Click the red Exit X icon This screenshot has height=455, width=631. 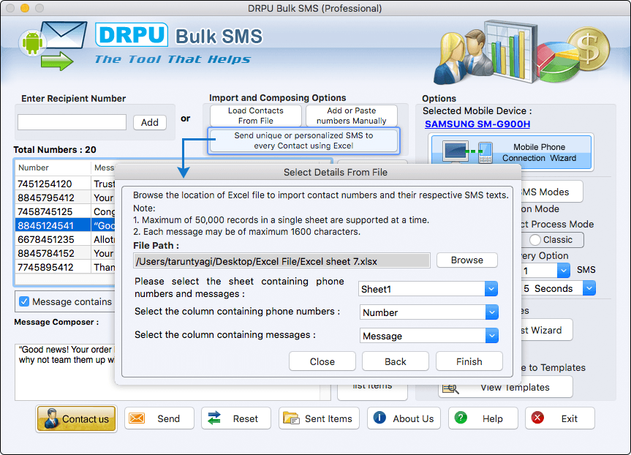[537, 418]
